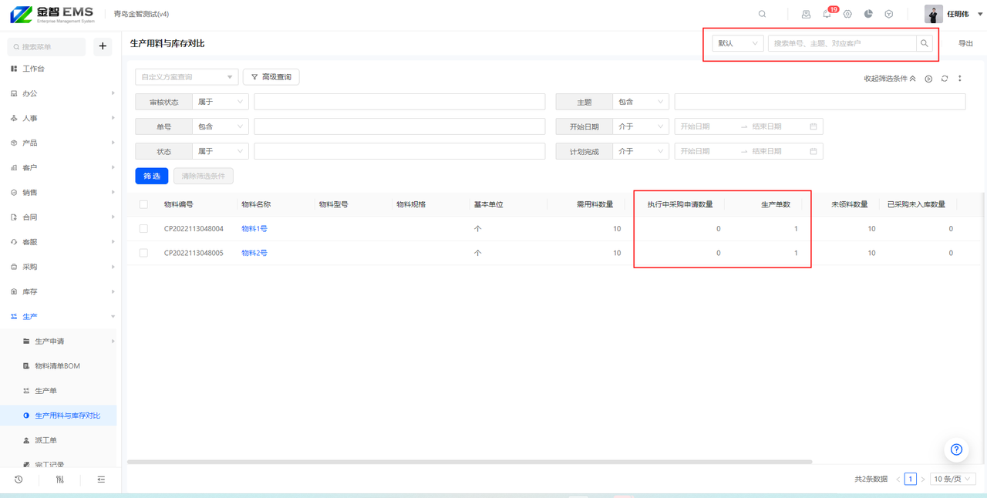Focus the 搜索单号、主题、对应客户 search field
The height and width of the screenshot is (498, 987).
click(842, 43)
